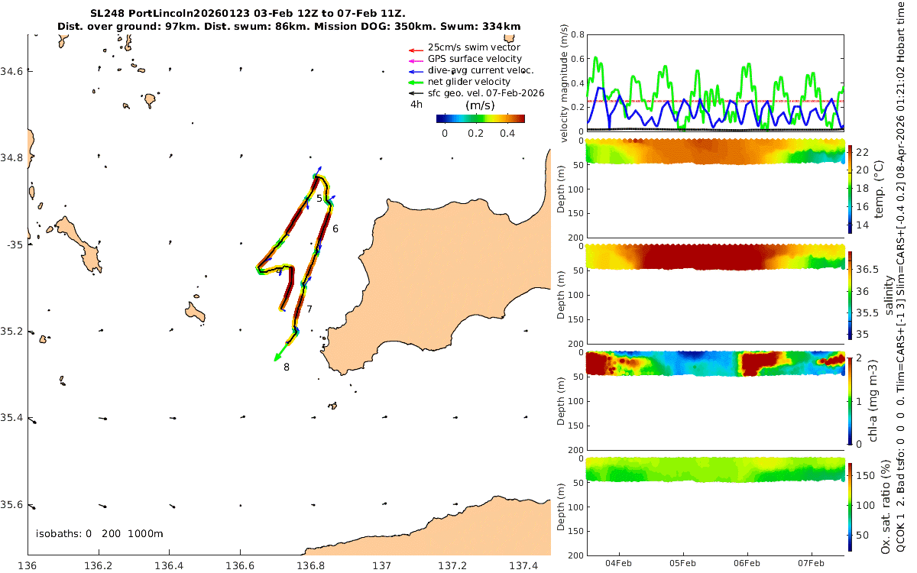Click the chl-a colorbar scale

point(851,400)
